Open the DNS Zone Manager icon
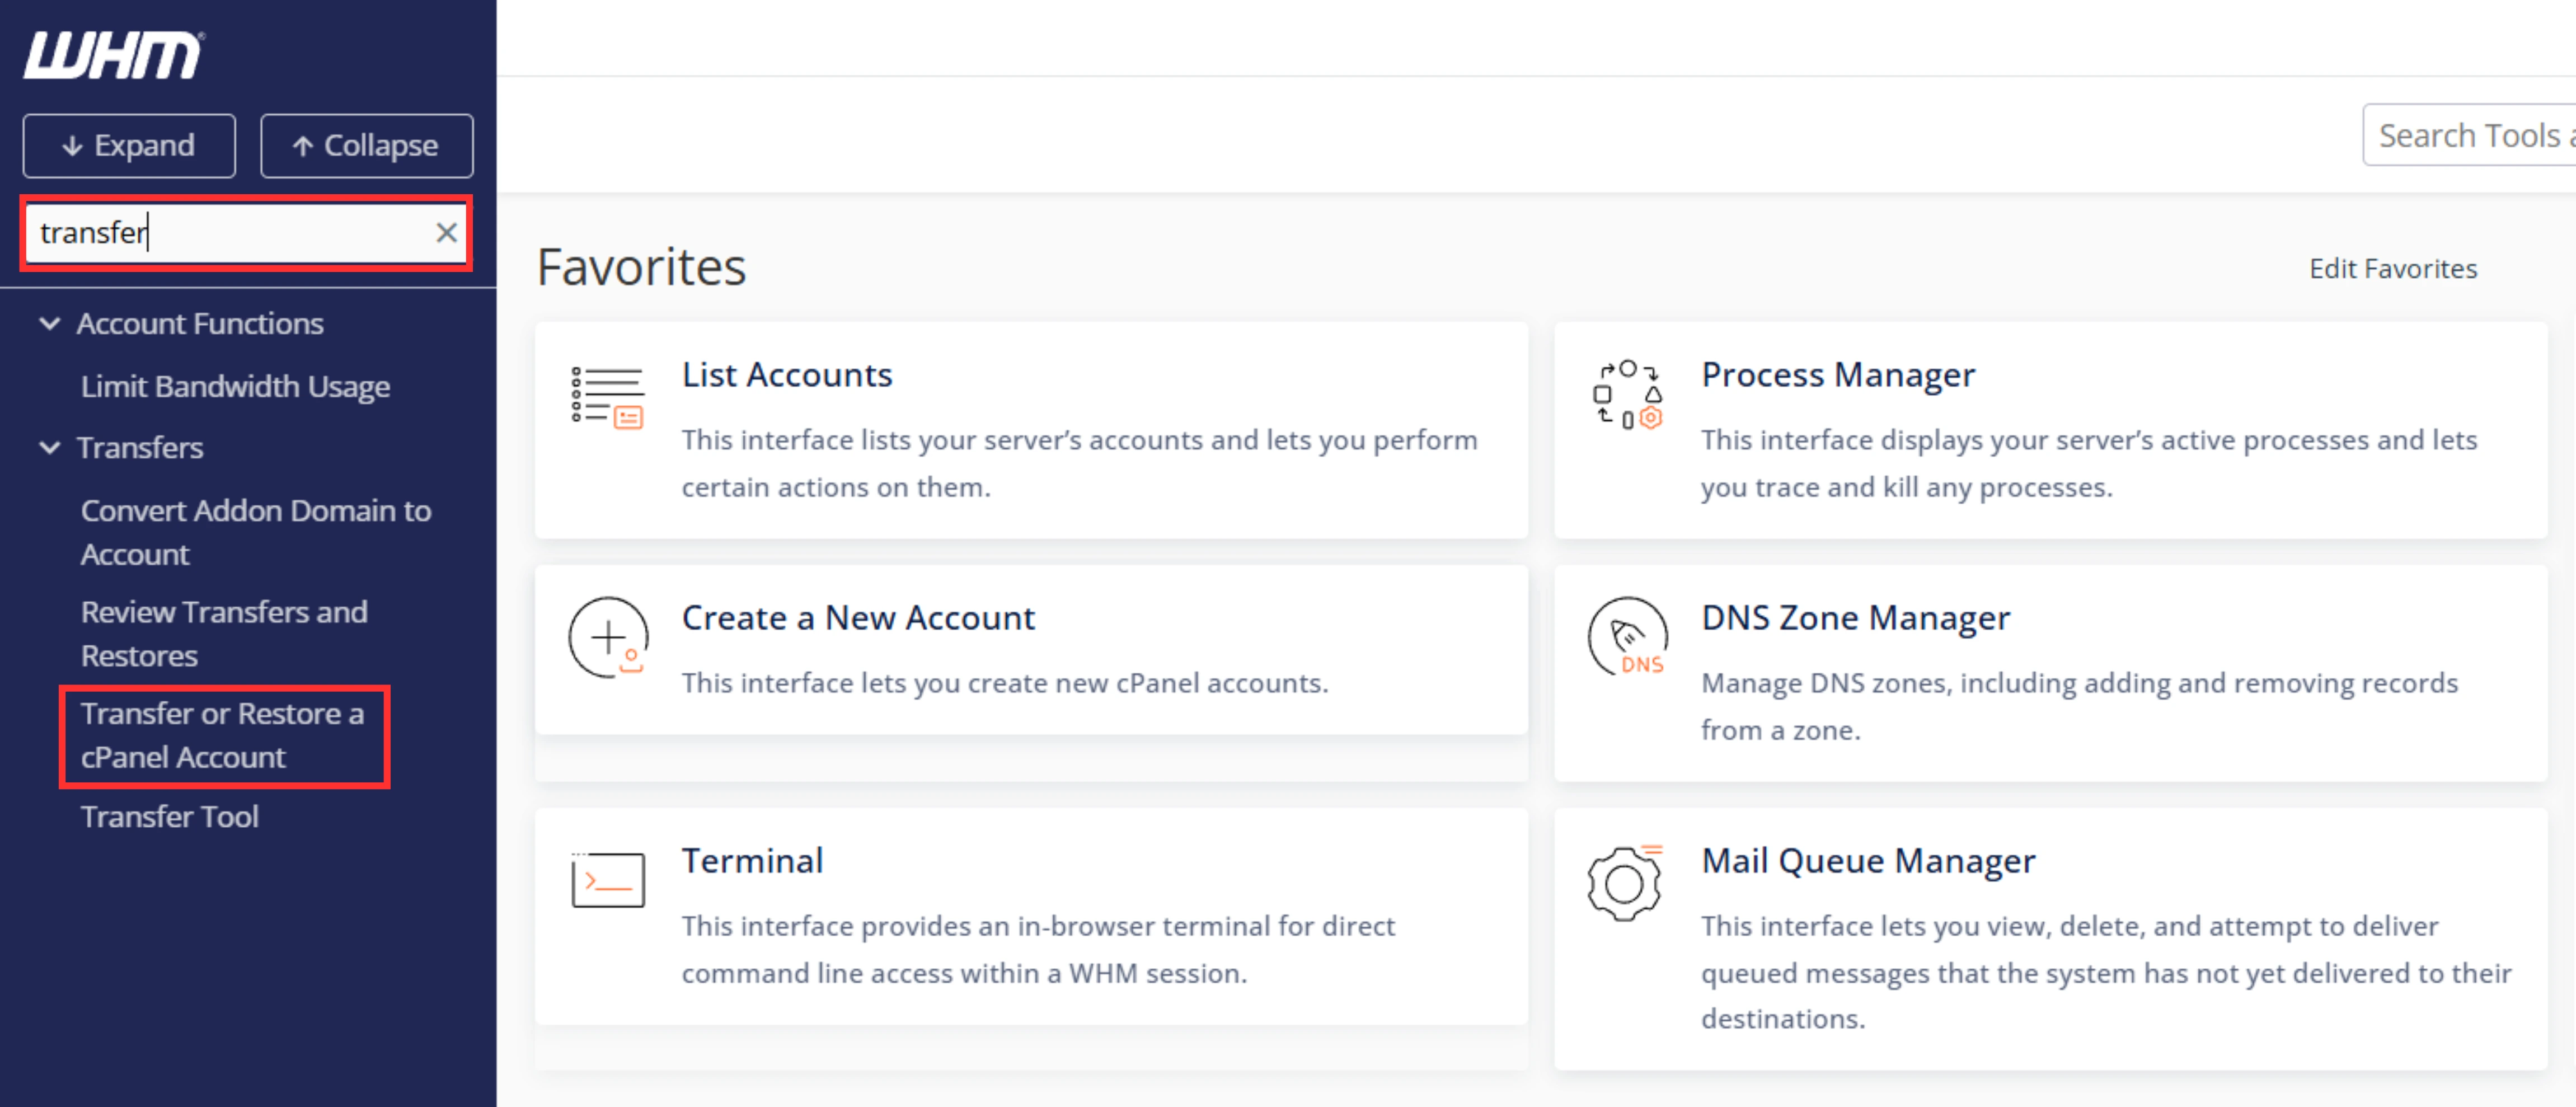The image size is (2576, 1107). (1628, 637)
